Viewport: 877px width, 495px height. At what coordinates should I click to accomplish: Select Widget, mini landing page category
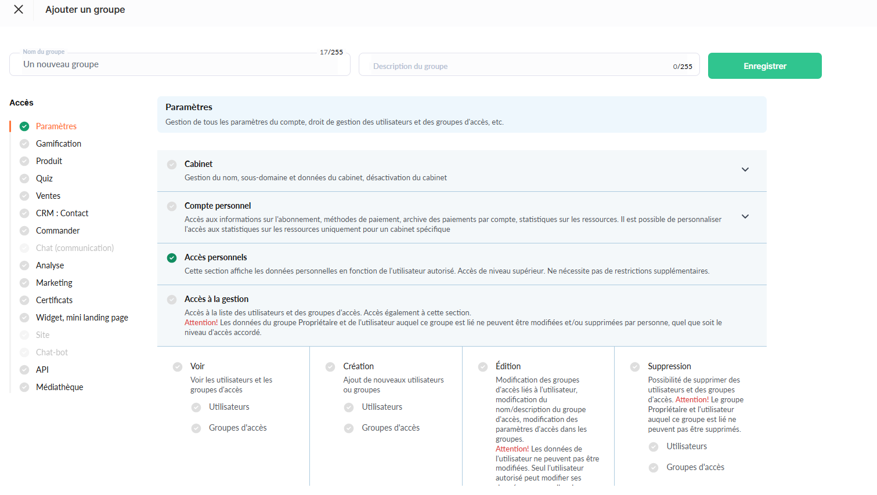[x=82, y=318]
